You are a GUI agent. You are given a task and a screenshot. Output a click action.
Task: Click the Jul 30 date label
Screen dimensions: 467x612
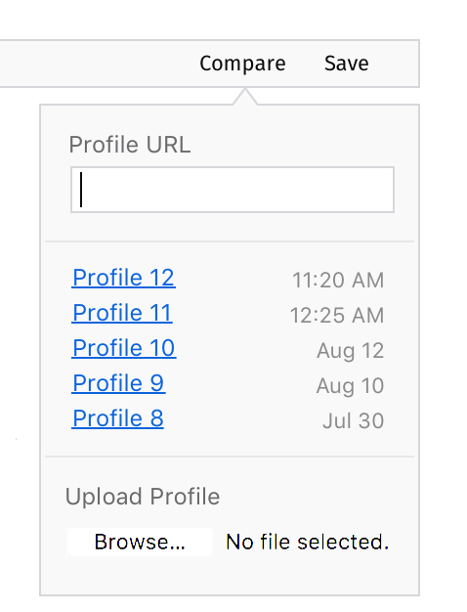(353, 420)
